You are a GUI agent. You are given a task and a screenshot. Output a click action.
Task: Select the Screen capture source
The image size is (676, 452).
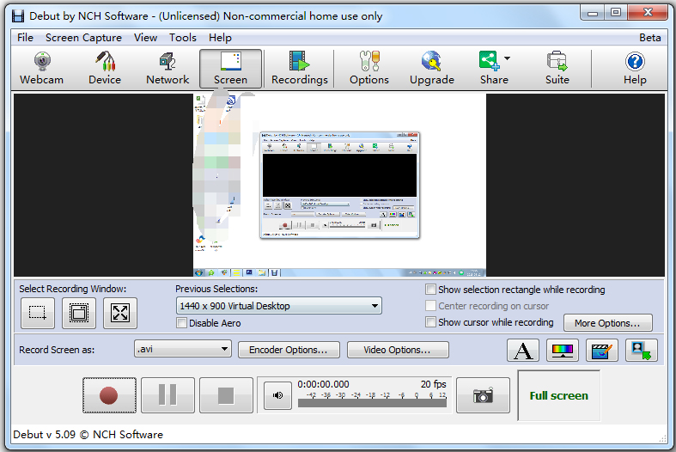[231, 69]
